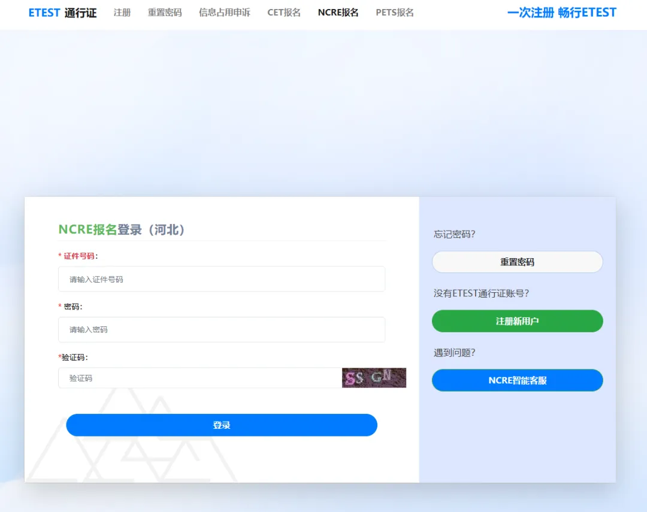Image resolution: width=647 pixels, height=512 pixels.
Task: Open the 注册 nav item
Action: pos(122,13)
